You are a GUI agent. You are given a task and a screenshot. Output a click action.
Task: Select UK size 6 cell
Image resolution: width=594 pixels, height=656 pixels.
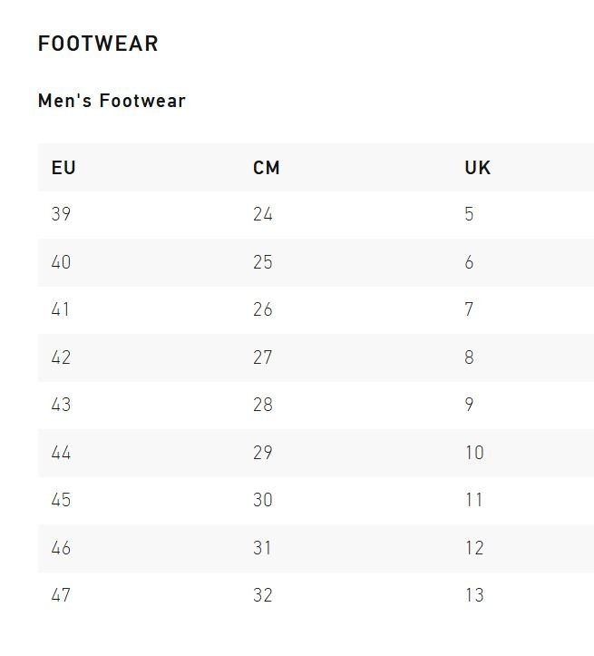pyautogui.click(x=469, y=262)
